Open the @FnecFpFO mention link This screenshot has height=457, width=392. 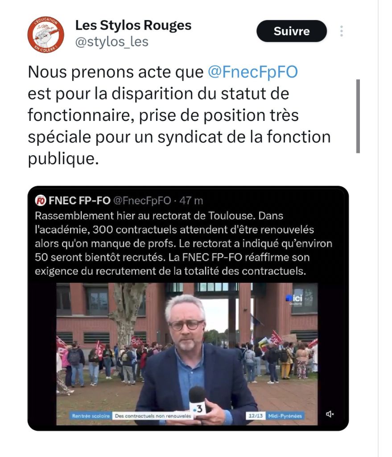point(253,72)
